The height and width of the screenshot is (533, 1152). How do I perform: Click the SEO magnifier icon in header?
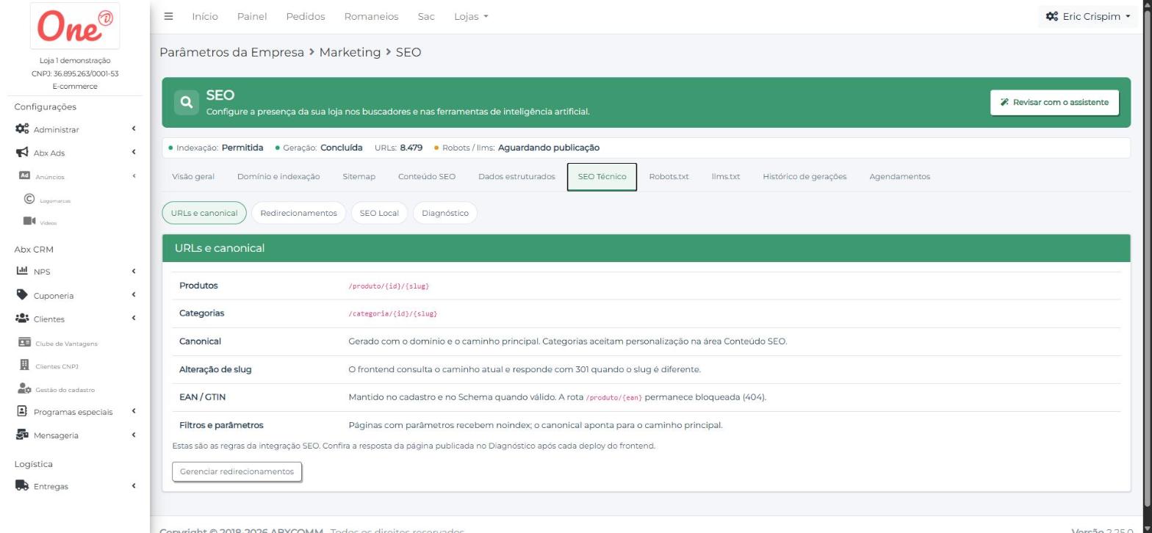(187, 102)
